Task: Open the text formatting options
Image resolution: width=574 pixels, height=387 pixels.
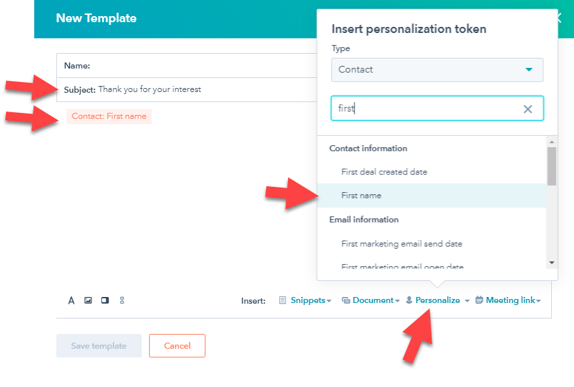Action: pyautogui.click(x=71, y=300)
